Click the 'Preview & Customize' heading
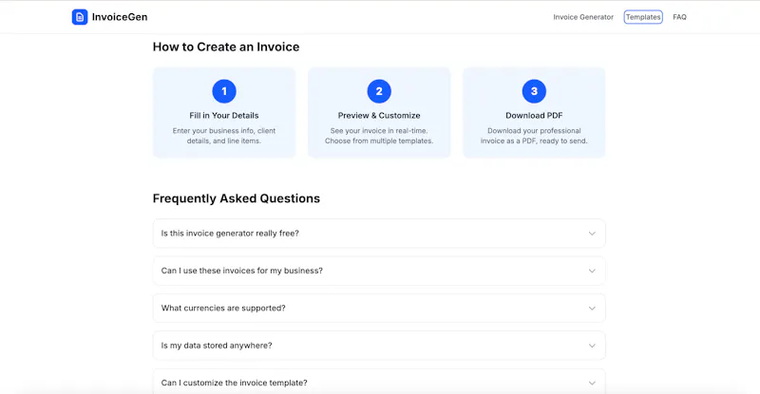760x394 pixels. click(x=379, y=115)
